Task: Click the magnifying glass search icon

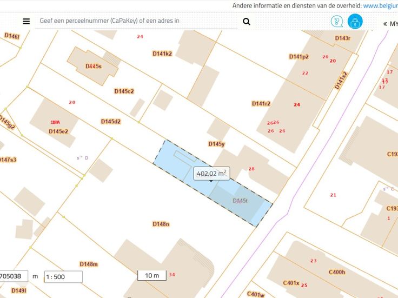Action: coord(247,22)
